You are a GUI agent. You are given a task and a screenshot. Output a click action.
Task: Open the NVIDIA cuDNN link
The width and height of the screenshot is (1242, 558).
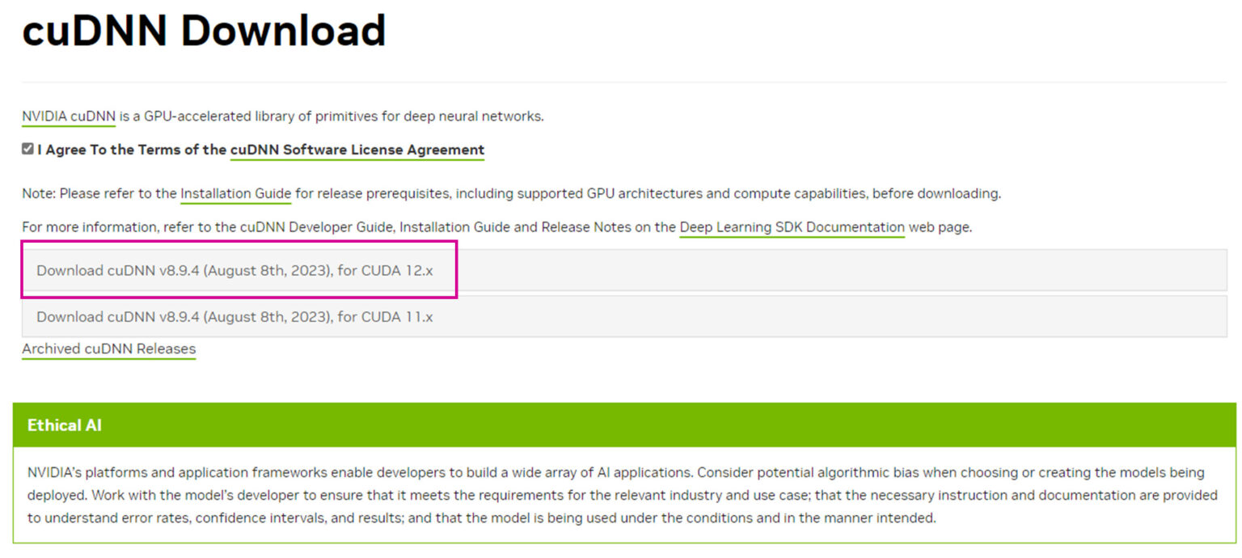coord(69,116)
